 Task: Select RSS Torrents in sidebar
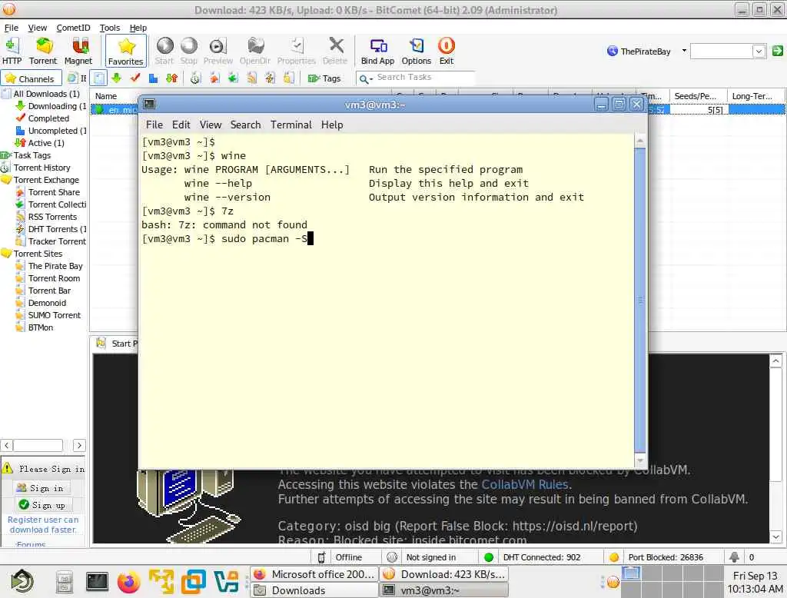tap(52, 217)
